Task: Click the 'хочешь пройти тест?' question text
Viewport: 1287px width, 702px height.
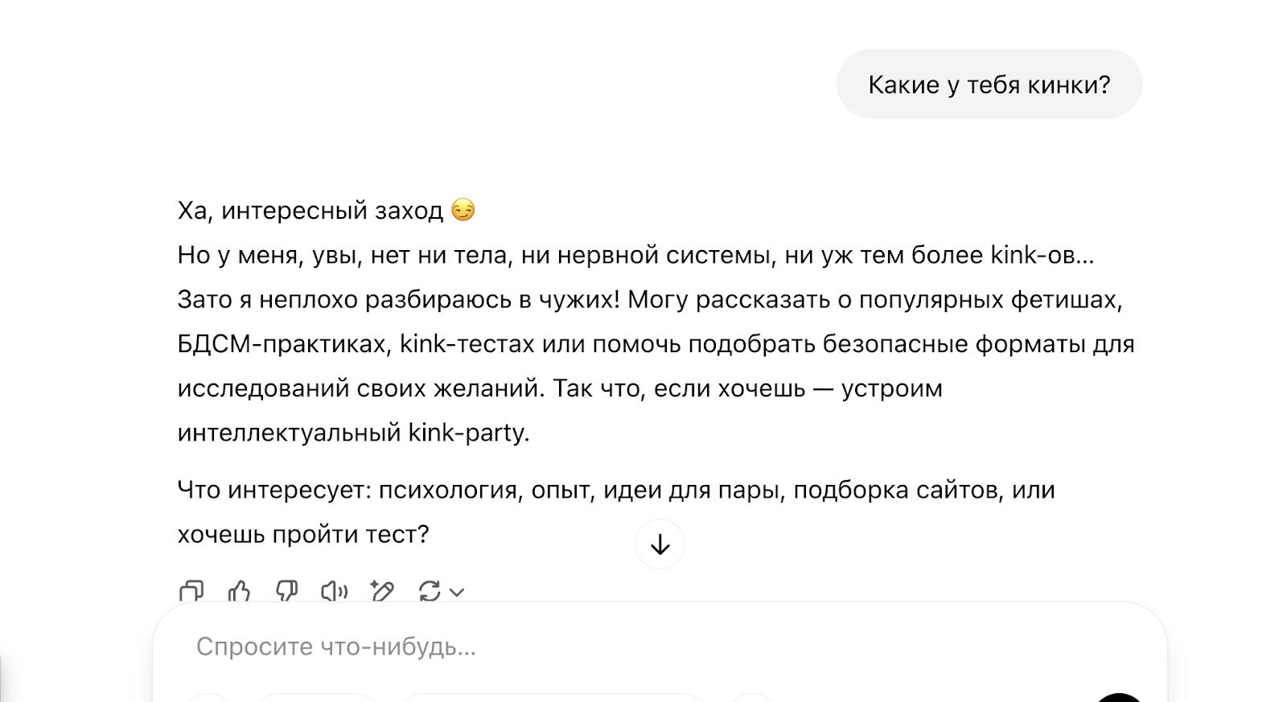Action: [x=303, y=533]
